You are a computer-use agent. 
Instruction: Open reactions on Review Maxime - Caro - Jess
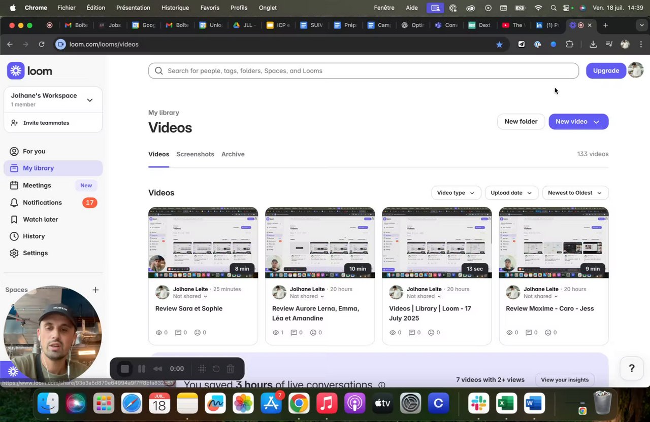point(551,333)
